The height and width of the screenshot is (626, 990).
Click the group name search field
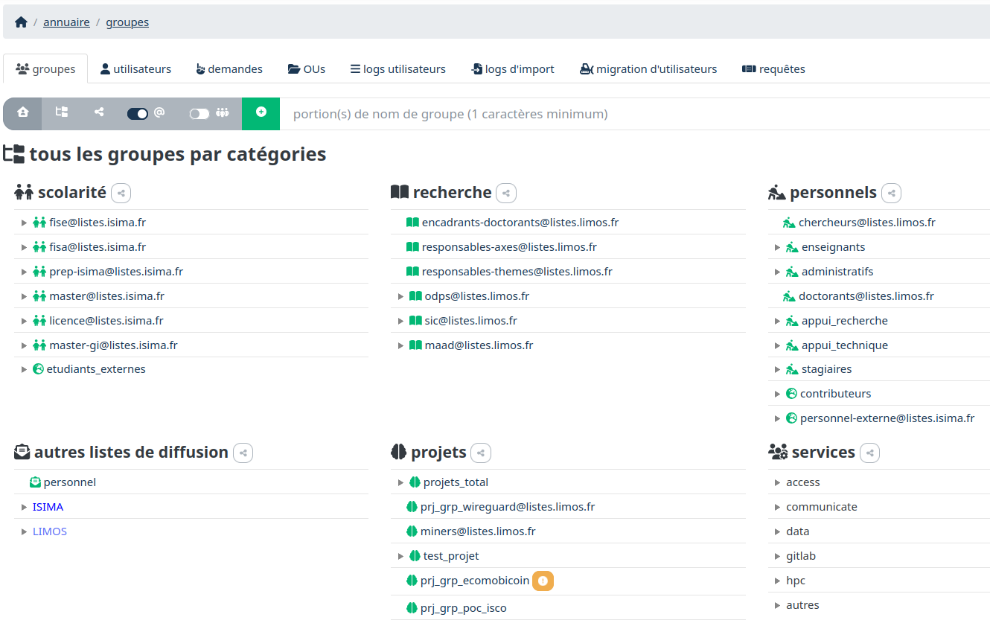633,114
